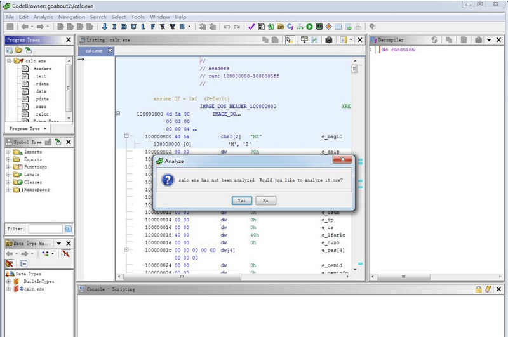Click the console scroll lock icon

pyautogui.click(x=478, y=289)
